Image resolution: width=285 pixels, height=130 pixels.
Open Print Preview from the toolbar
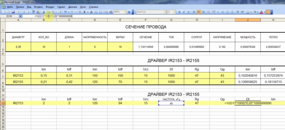coord(28,12)
